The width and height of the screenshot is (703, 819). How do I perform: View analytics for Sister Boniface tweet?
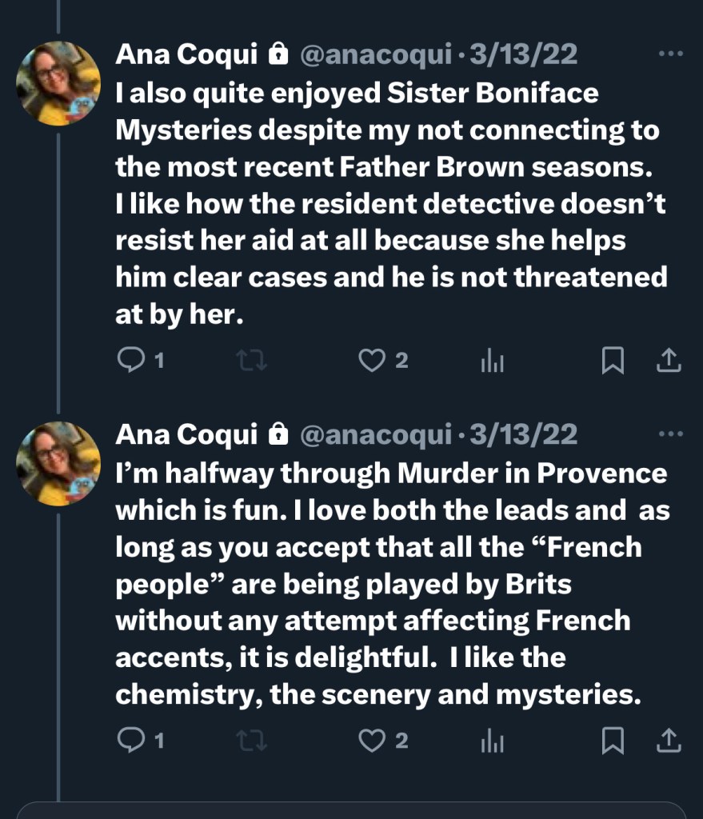[492, 362]
